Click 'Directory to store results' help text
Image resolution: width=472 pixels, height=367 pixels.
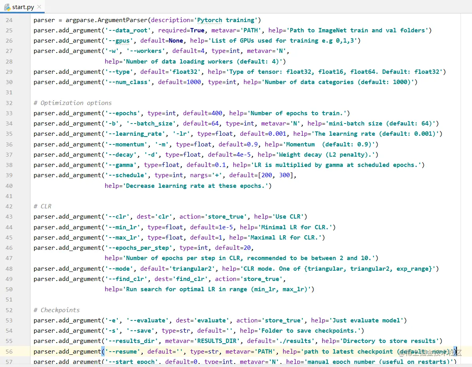click(x=389, y=341)
